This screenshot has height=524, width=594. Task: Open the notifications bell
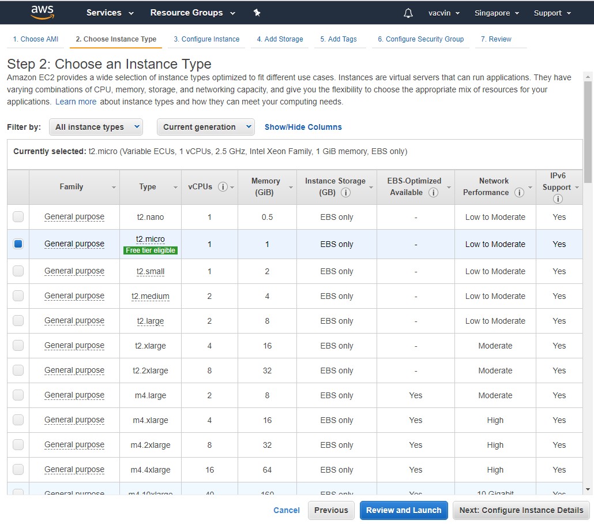tap(408, 12)
